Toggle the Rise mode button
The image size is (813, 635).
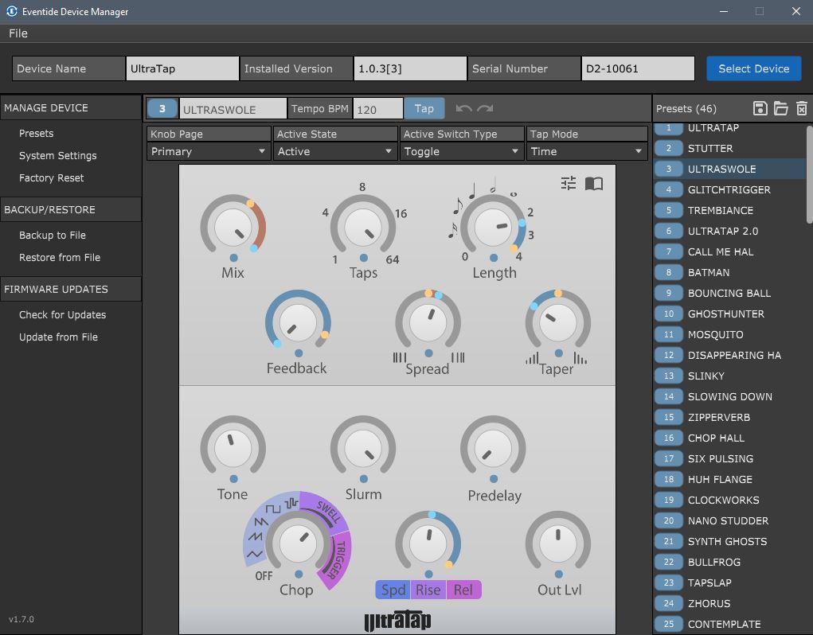coord(428,590)
